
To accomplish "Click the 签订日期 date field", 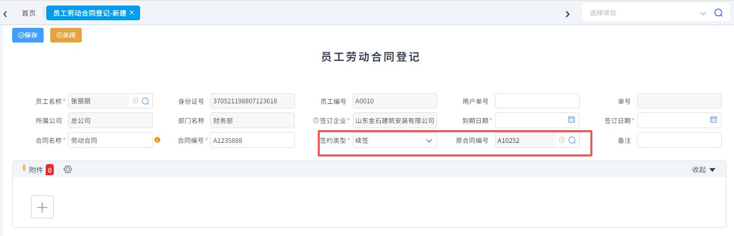I will click(679, 121).
